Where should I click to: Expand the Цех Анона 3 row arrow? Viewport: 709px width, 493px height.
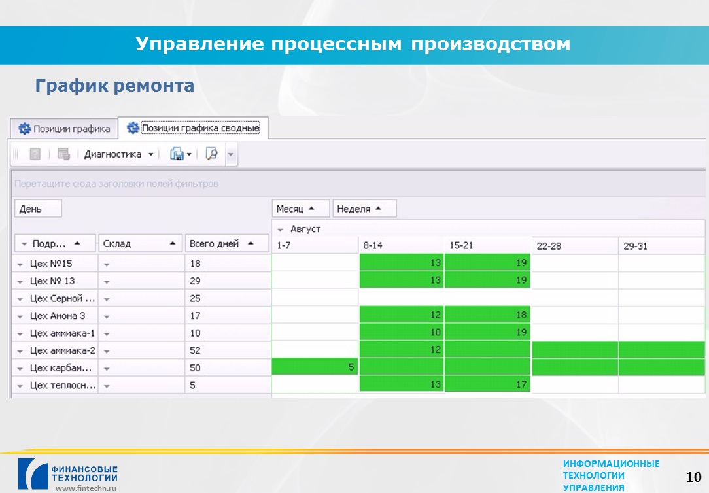click(20, 316)
